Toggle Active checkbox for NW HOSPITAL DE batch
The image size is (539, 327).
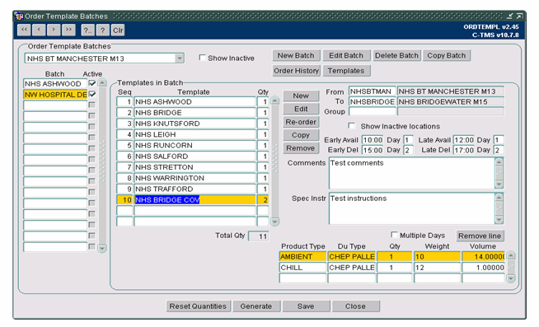[92, 94]
